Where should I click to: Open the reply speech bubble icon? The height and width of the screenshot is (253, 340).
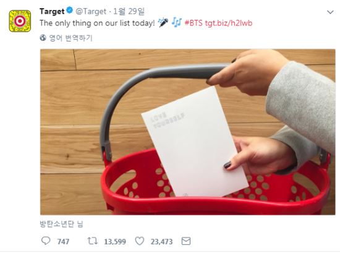tap(46, 241)
